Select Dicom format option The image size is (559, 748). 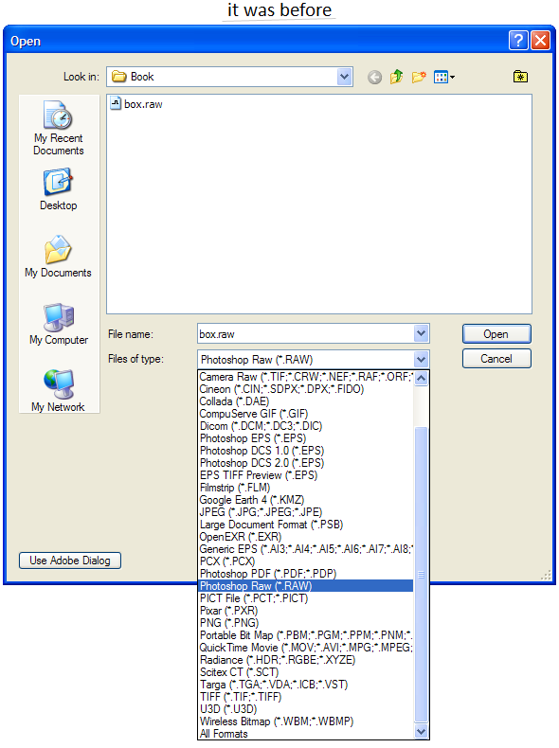click(305, 426)
